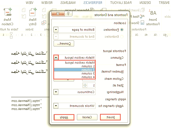Click the first Arabic text line in document
Viewport: 171px width, 131px height.
click(x=29, y=53)
